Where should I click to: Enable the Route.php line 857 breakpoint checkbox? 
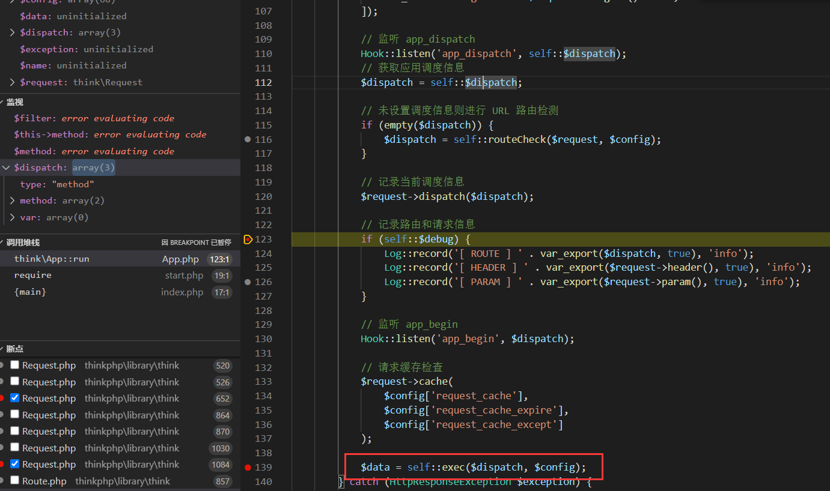15,480
